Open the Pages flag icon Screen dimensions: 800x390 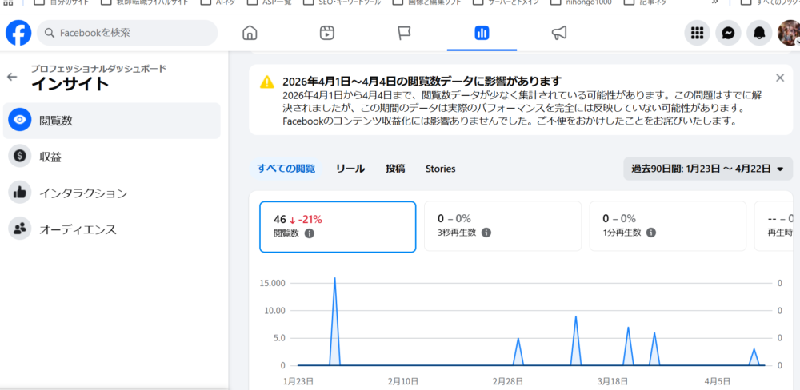pyautogui.click(x=404, y=33)
